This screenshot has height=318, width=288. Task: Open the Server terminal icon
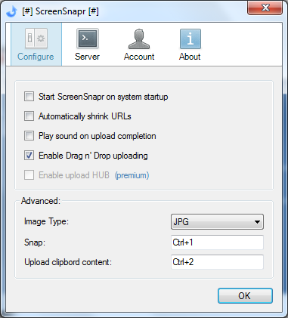point(88,39)
